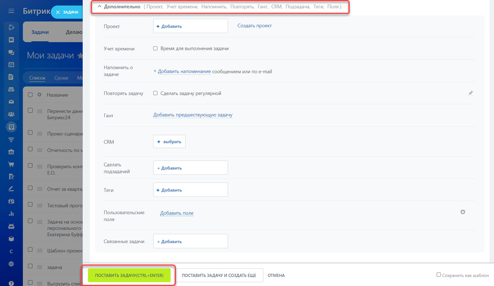Check 'Сделать задачу регулярной'

156,93
